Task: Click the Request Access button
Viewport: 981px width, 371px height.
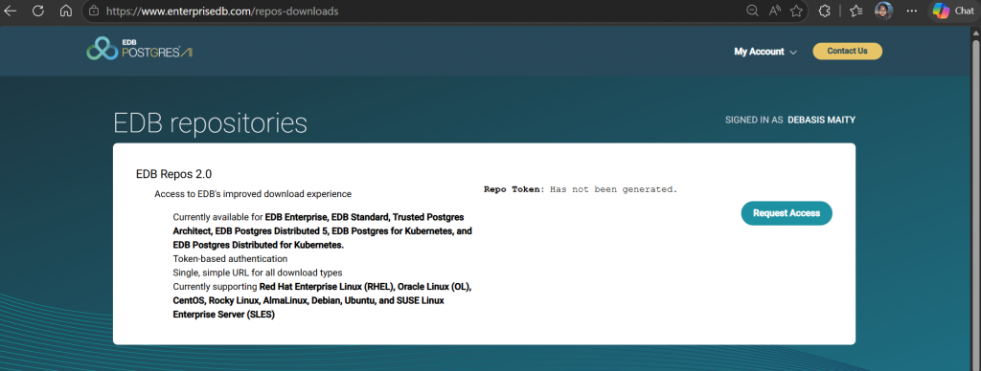Action: (787, 213)
